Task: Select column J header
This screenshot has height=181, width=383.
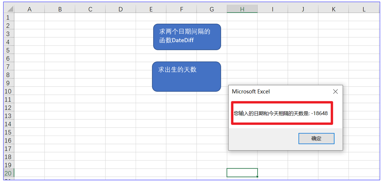Action: (303, 9)
